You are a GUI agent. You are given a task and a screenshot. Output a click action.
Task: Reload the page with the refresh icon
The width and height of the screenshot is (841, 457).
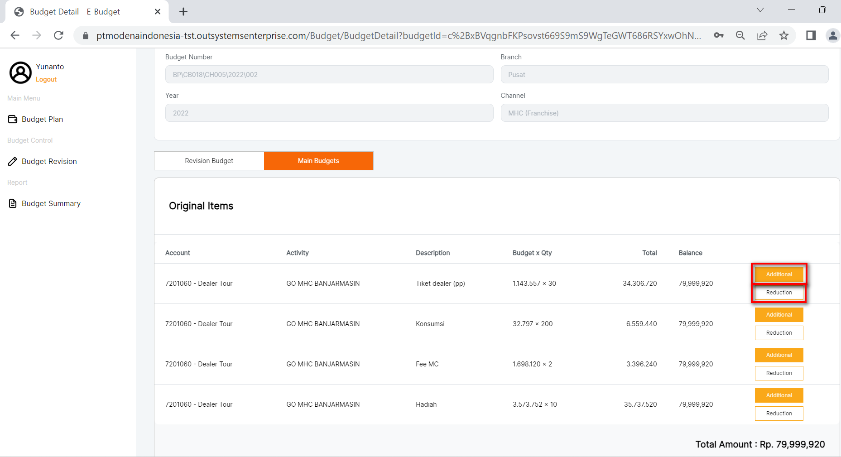pyautogui.click(x=58, y=35)
